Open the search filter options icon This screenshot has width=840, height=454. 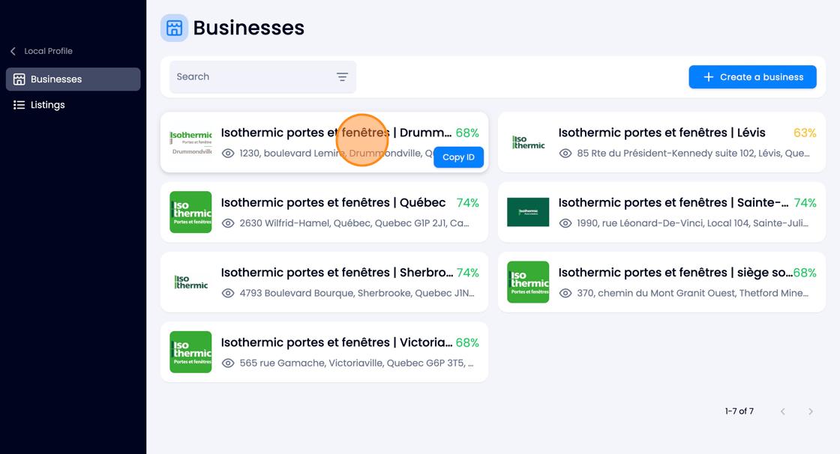coord(342,77)
